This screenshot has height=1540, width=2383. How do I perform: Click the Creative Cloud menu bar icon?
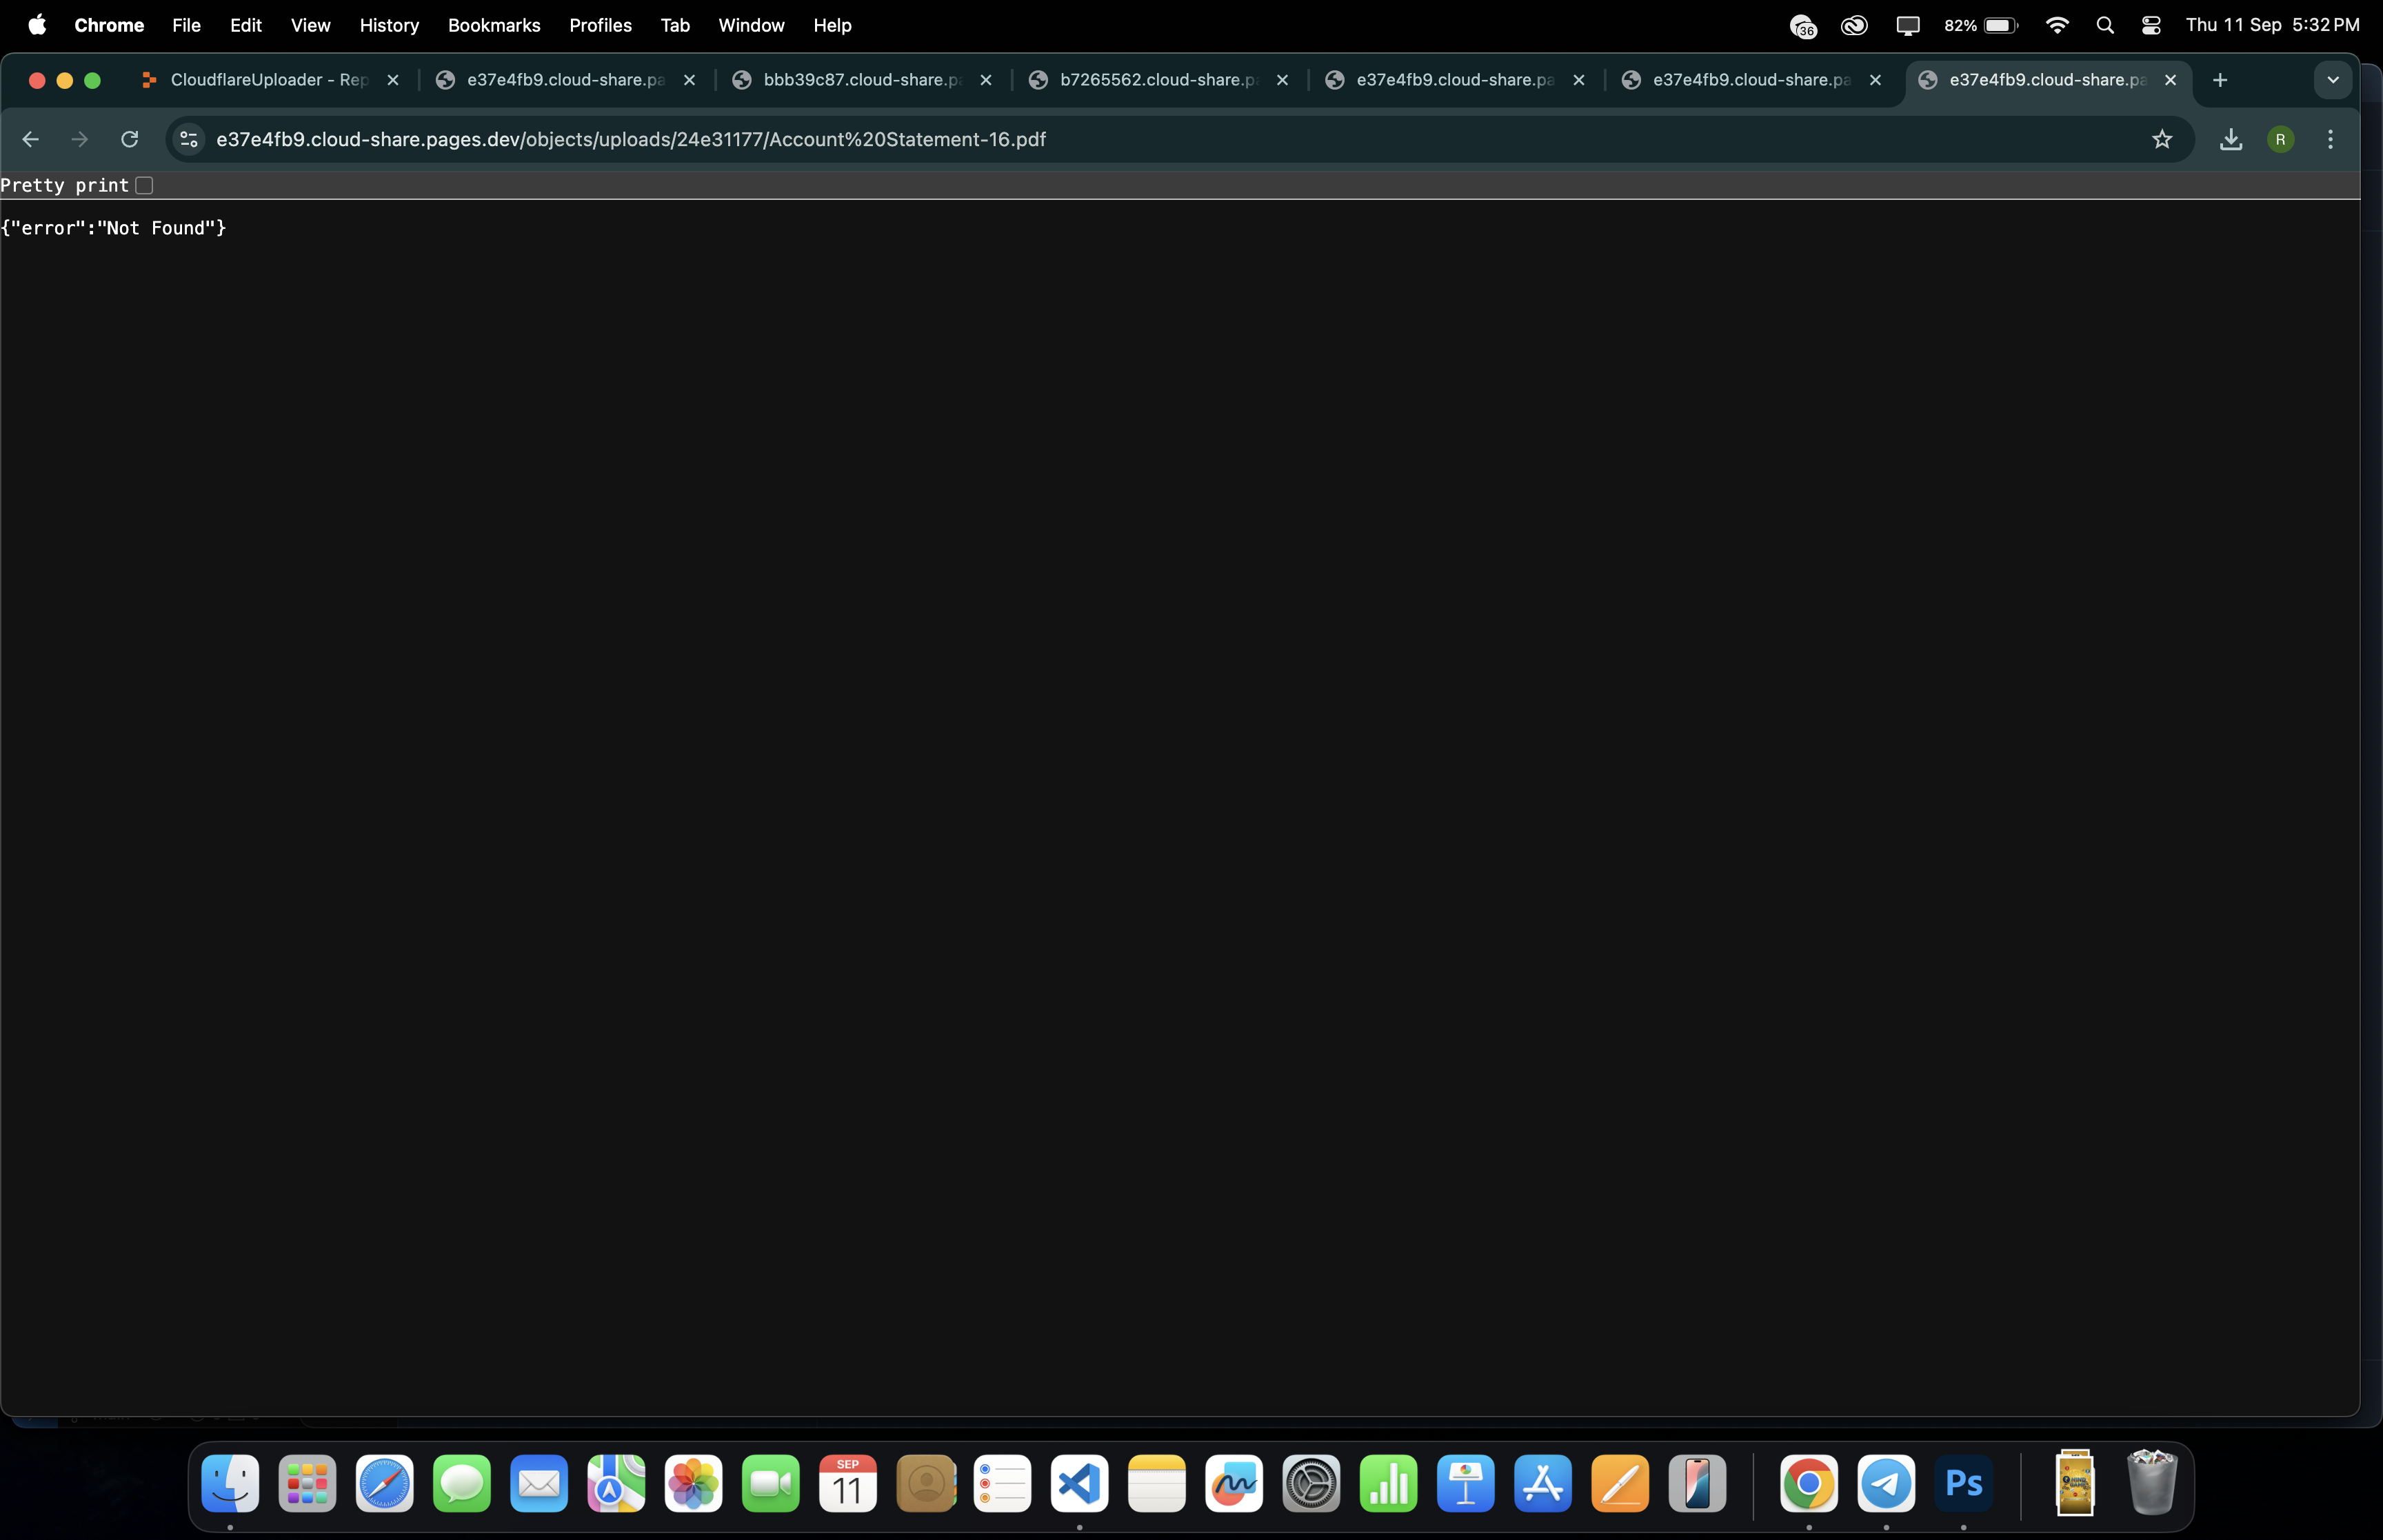tap(1854, 25)
